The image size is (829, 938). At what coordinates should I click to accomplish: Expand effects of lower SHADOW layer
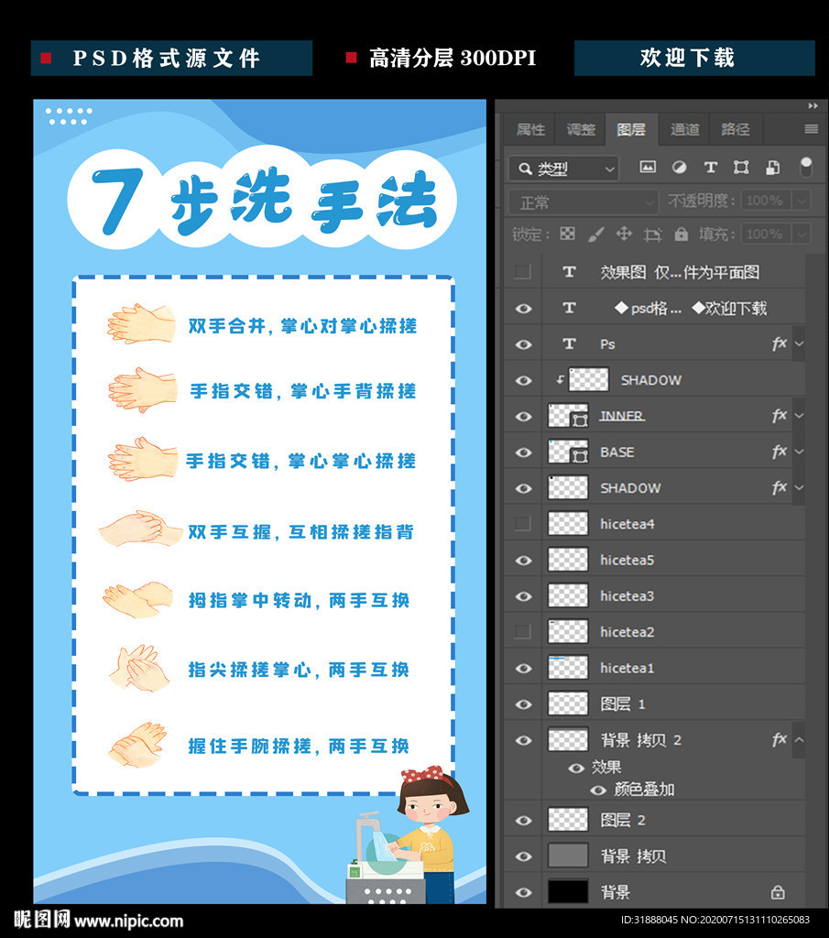pos(799,488)
